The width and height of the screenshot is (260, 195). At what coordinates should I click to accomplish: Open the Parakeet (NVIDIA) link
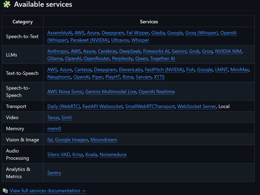tap(90, 40)
